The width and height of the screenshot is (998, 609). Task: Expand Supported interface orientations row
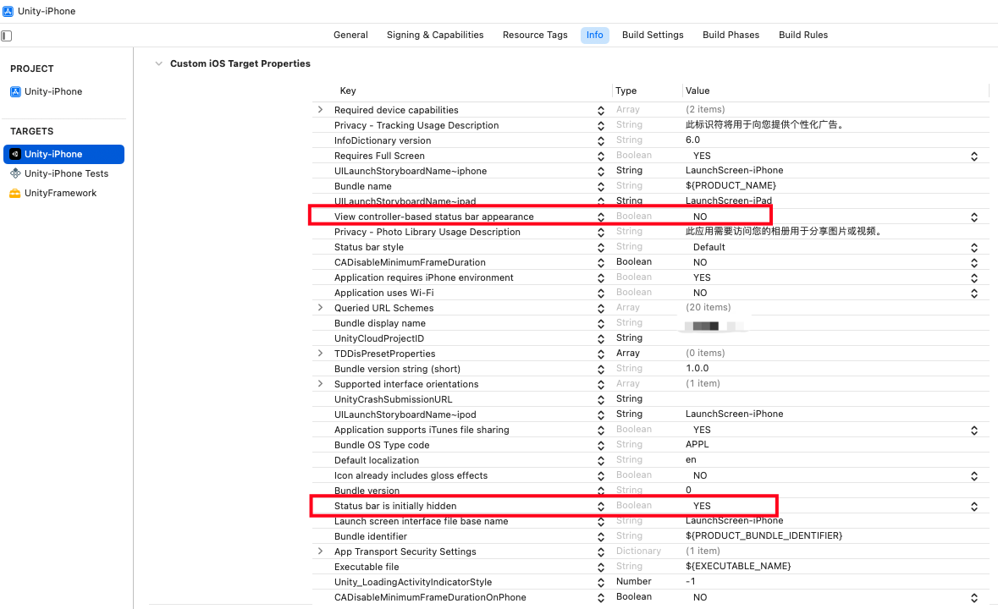(320, 384)
